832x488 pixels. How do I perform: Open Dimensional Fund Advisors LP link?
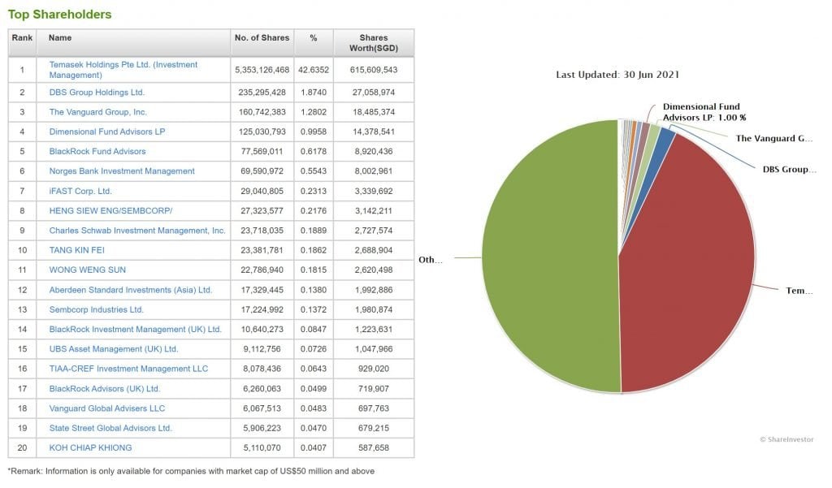[x=107, y=132]
